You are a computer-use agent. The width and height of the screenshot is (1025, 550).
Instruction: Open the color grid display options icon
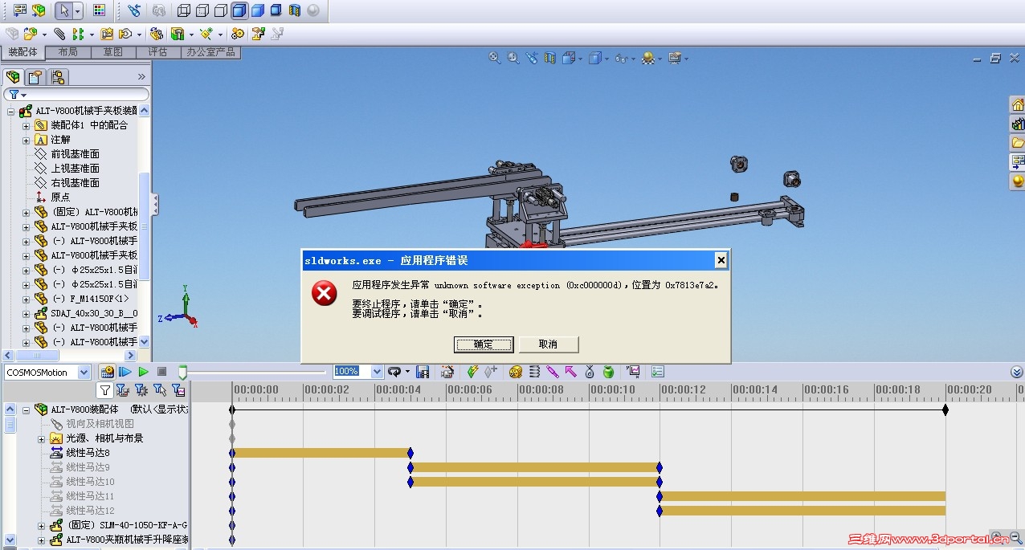(99, 10)
